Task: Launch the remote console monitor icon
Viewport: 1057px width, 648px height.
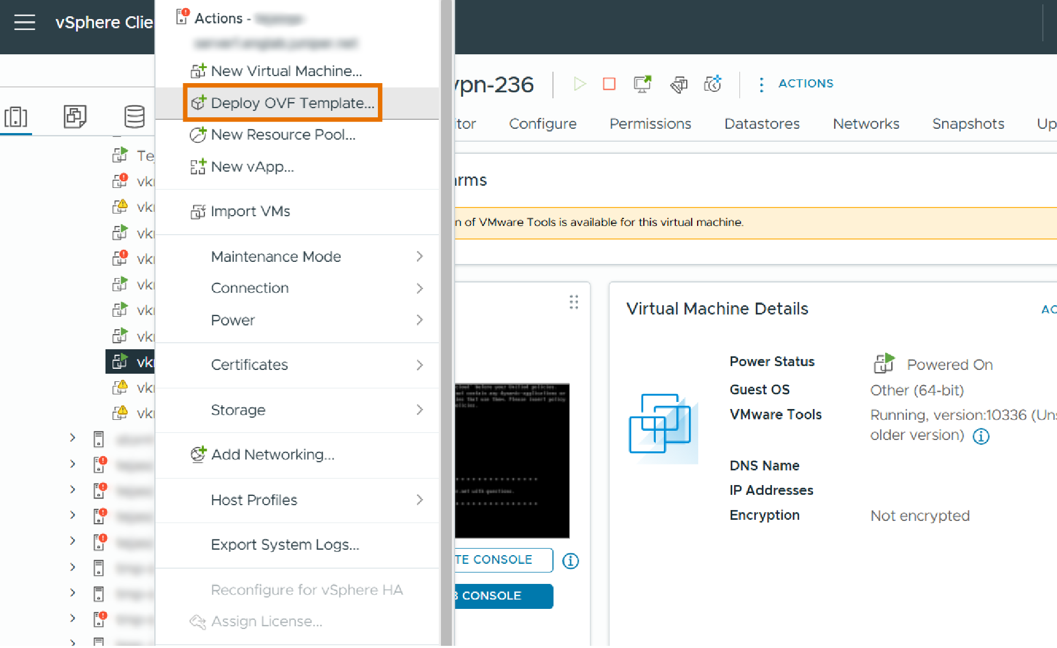Action: (x=642, y=84)
